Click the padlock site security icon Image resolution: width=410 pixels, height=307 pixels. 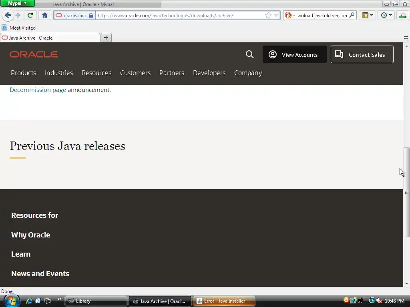[91, 16]
